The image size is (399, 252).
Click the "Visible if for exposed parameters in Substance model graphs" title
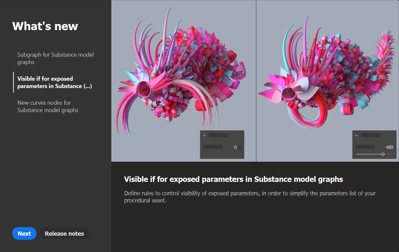coord(234,179)
